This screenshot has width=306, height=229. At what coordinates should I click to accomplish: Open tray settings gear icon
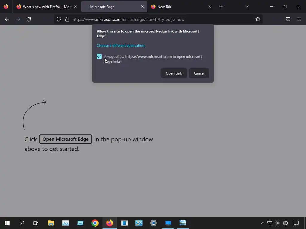pos(285,223)
